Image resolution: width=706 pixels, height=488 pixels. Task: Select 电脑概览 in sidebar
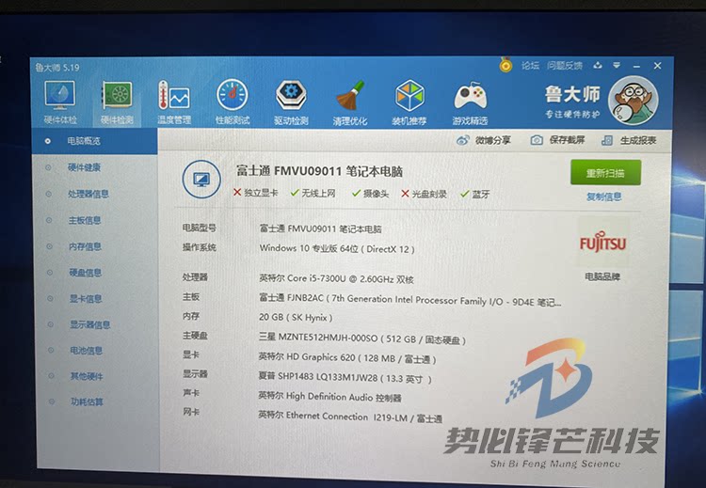pos(95,141)
